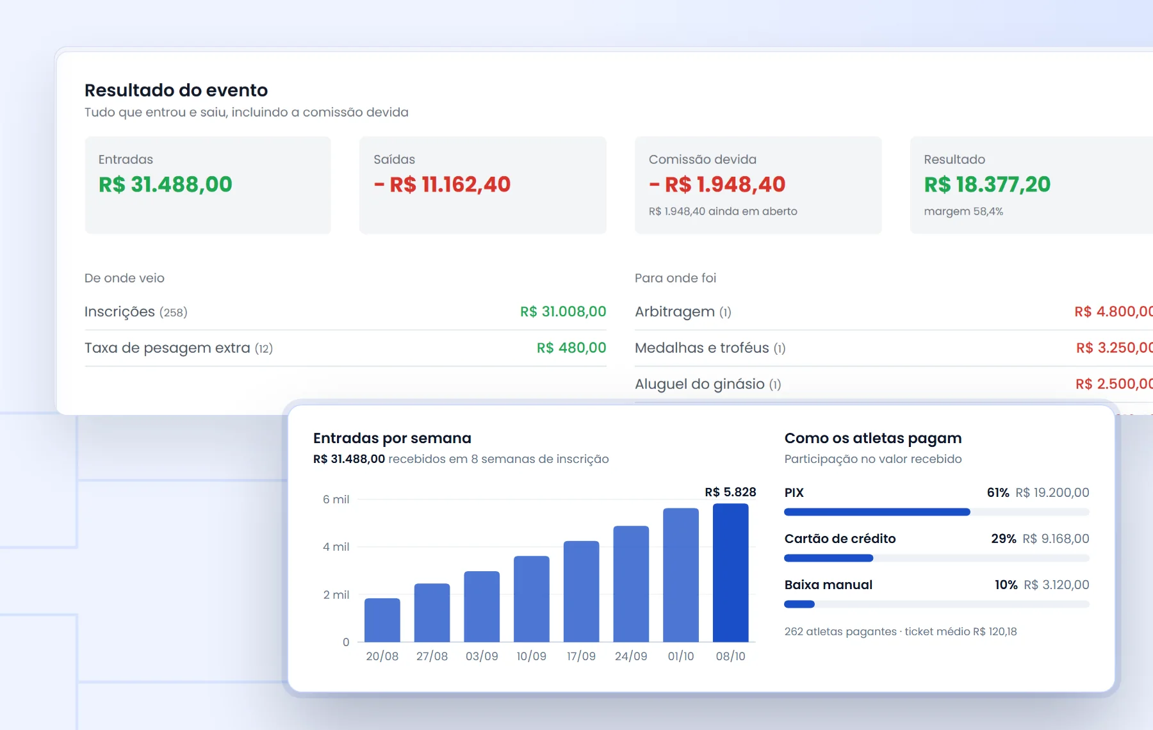Viewport: 1153px width, 730px height.
Task: Select the Inscrições (258) income row
Action: [x=345, y=312]
